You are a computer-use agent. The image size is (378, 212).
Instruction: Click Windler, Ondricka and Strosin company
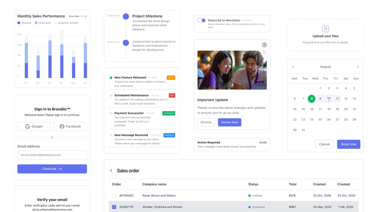click(x=162, y=207)
